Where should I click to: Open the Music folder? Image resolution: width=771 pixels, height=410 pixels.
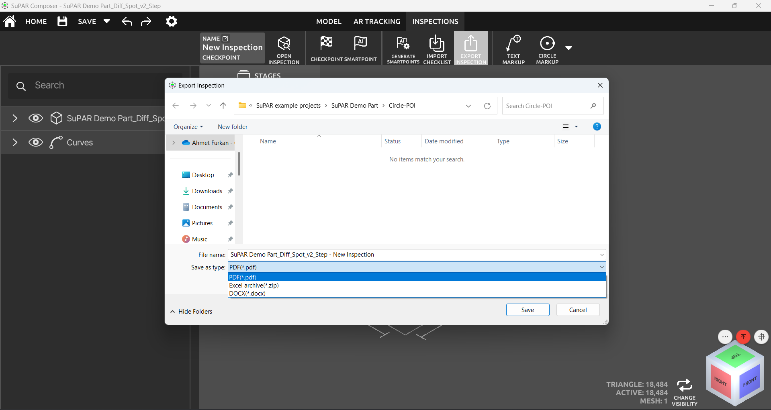(x=200, y=239)
